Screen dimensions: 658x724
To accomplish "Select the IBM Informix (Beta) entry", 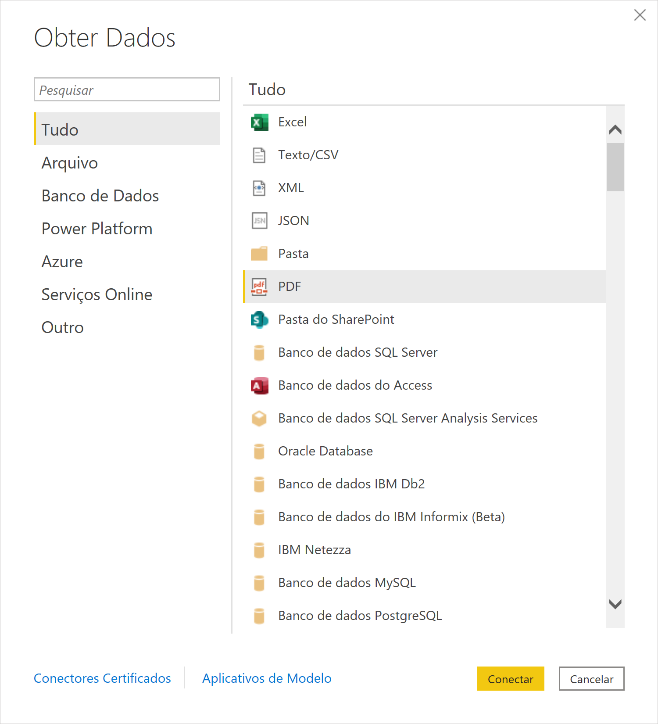I will click(425, 517).
